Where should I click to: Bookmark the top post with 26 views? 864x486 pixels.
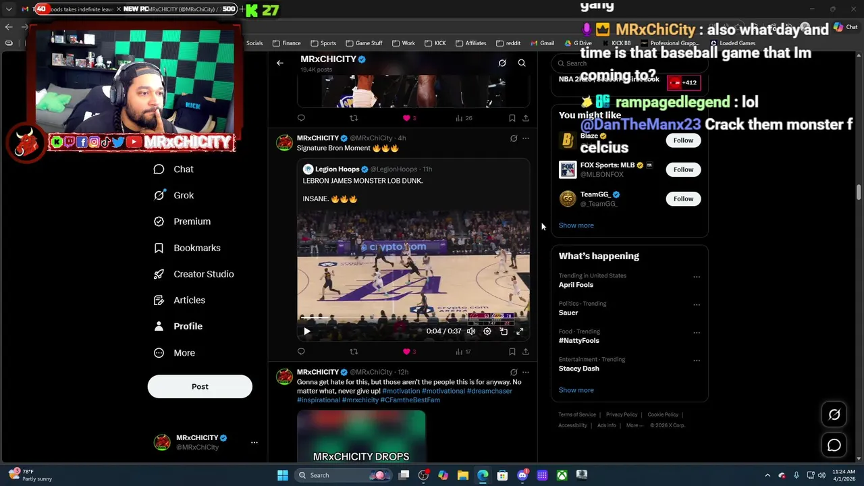coord(512,118)
